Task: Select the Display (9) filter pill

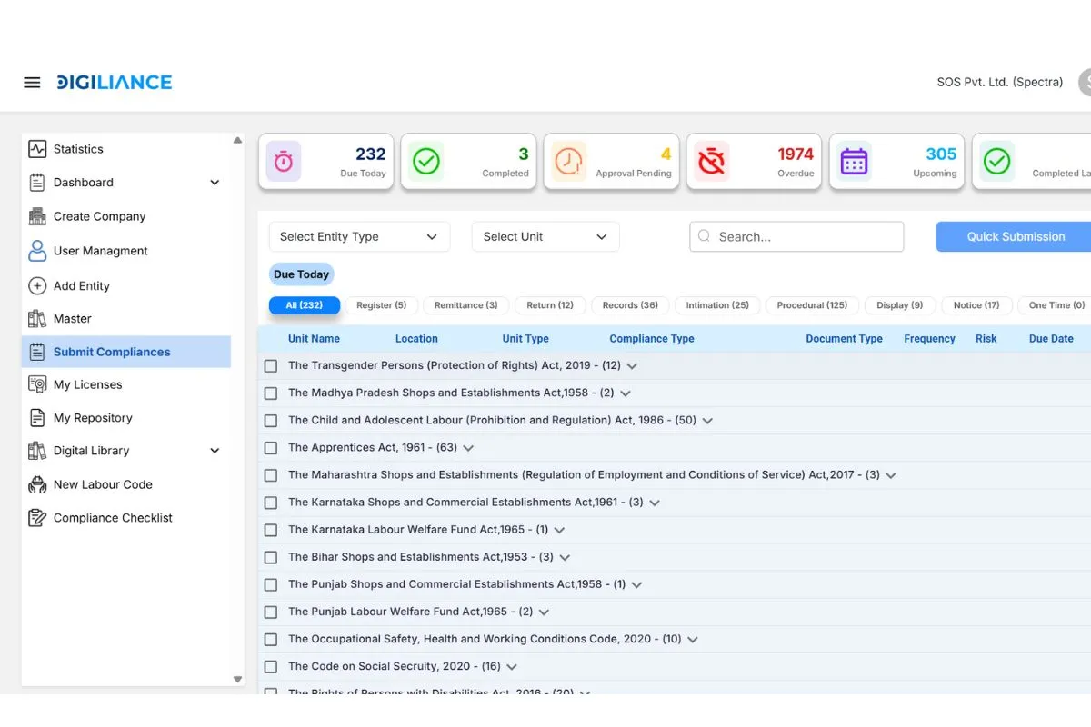Action: coord(900,305)
